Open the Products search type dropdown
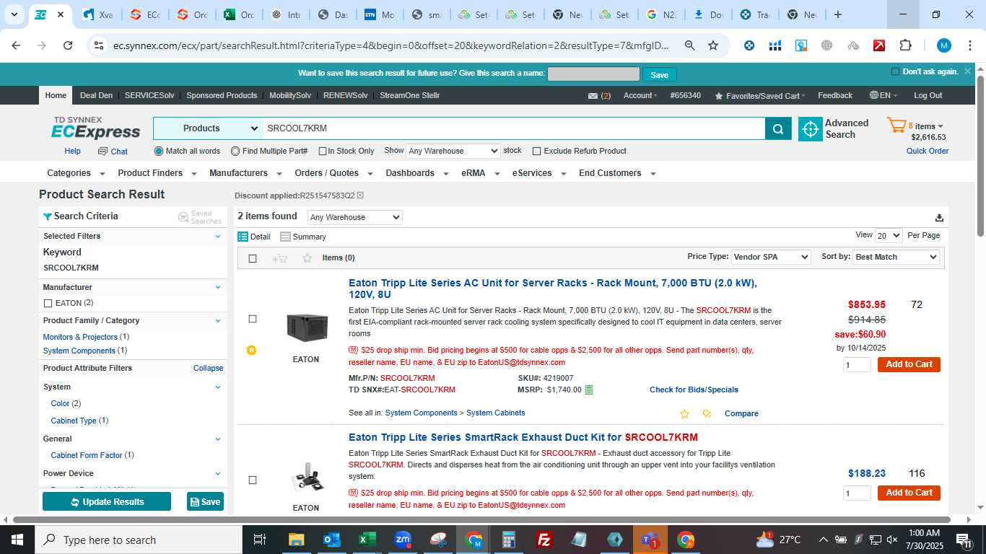986x554 pixels. [x=208, y=128]
